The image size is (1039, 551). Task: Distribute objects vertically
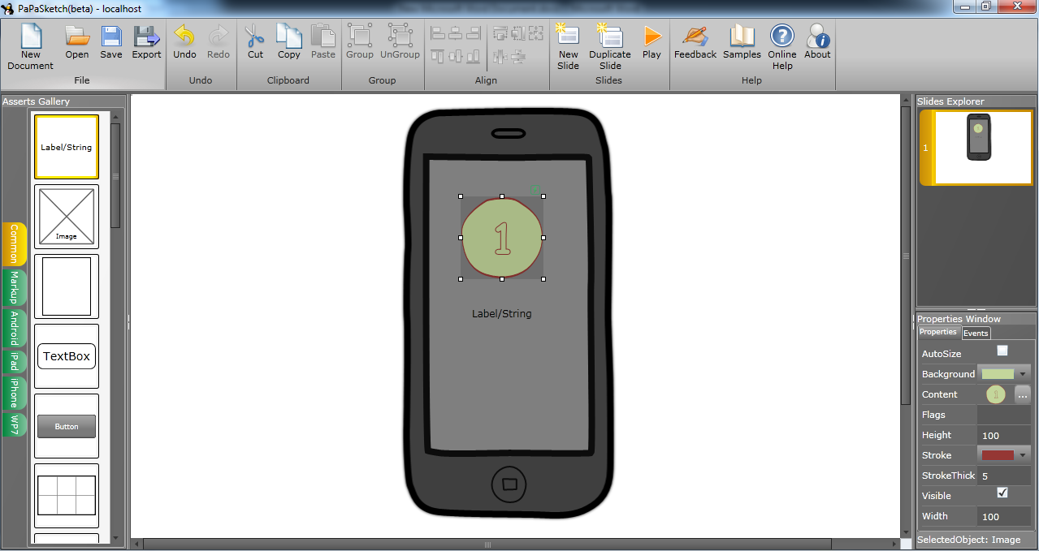517,56
